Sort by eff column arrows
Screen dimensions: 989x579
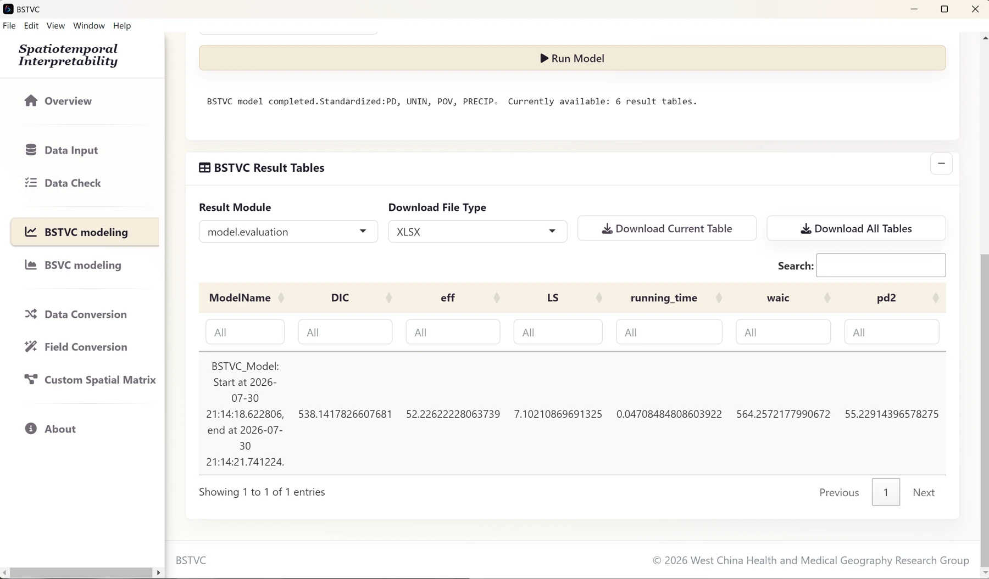pyautogui.click(x=497, y=298)
